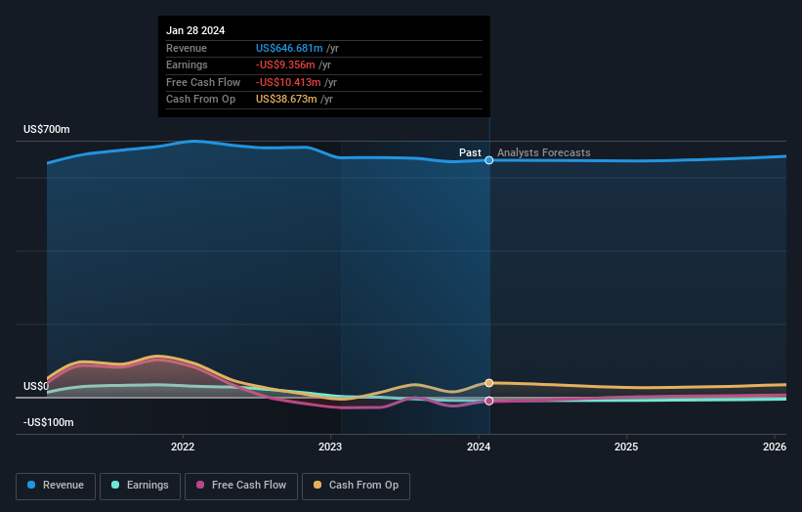Click the blue Revenue data point marker
The height and width of the screenshot is (512, 802).
(x=489, y=160)
